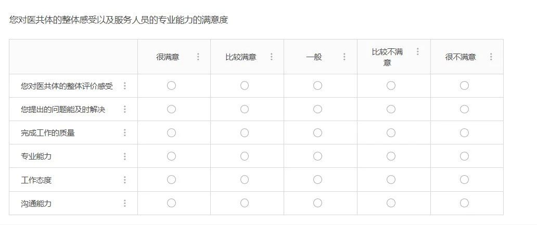Open options menu for 一般 column

click(x=344, y=57)
